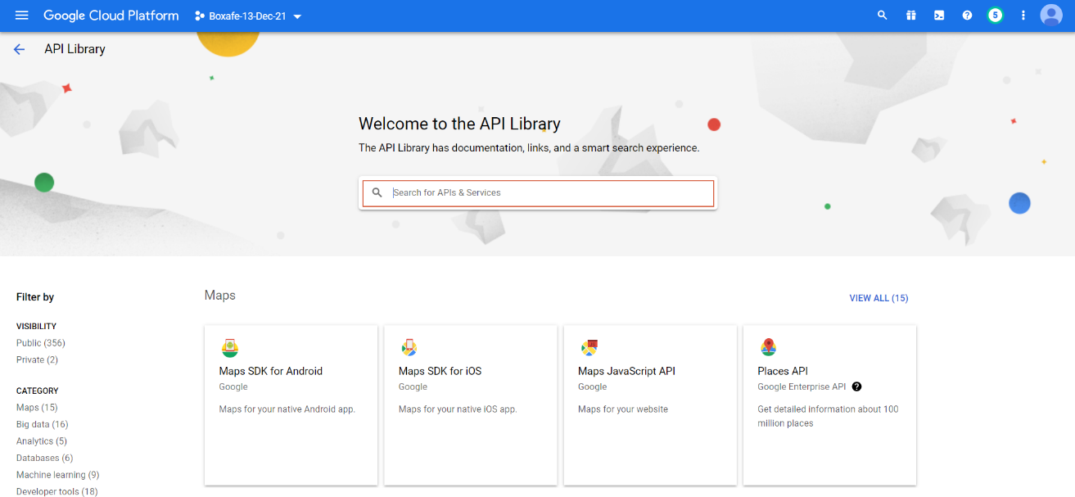The image size is (1075, 497).
Task: Click the search magnifier in top bar
Action: click(882, 16)
